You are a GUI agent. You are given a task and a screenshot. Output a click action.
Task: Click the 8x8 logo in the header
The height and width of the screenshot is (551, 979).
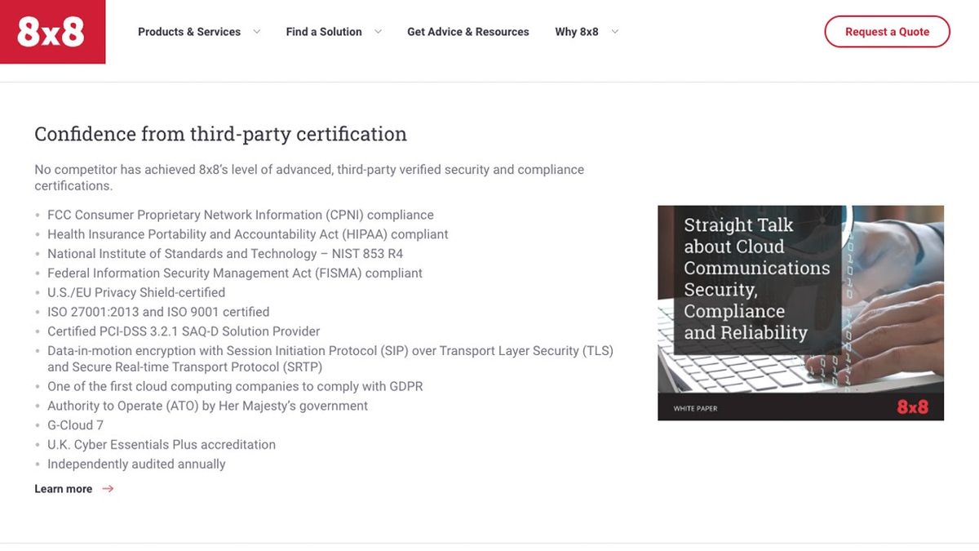51,32
